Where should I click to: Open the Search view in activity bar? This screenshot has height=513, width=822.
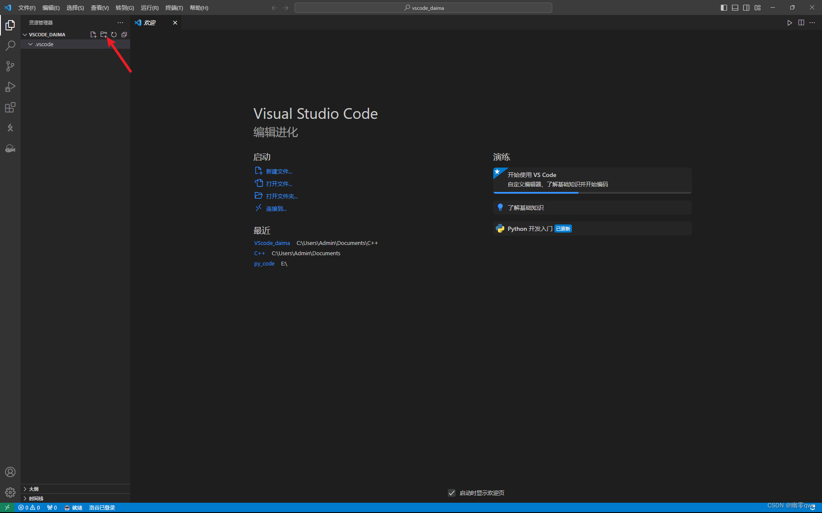click(10, 46)
